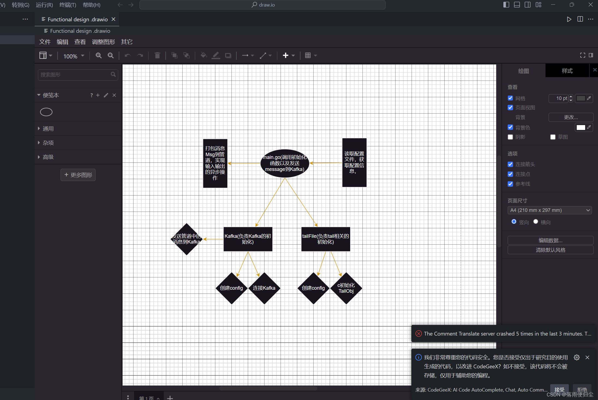Expand the 高级 shapes section
The width and height of the screenshot is (598, 400).
[x=78, y=157]
